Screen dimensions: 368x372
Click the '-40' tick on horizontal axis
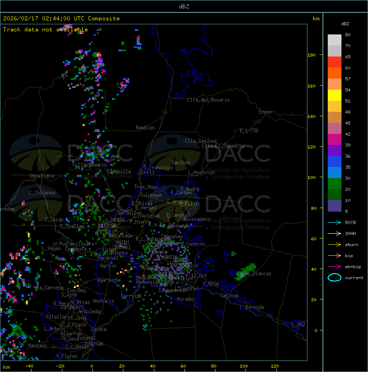tap(29, 366)
